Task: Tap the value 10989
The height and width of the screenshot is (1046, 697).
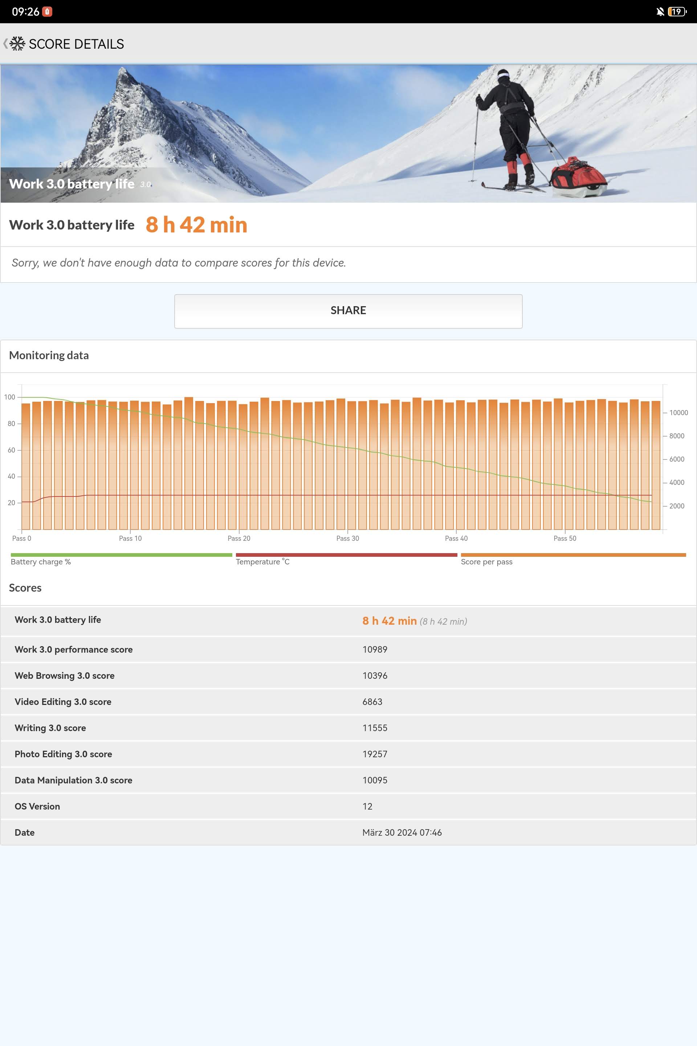Action: point(375,649)
